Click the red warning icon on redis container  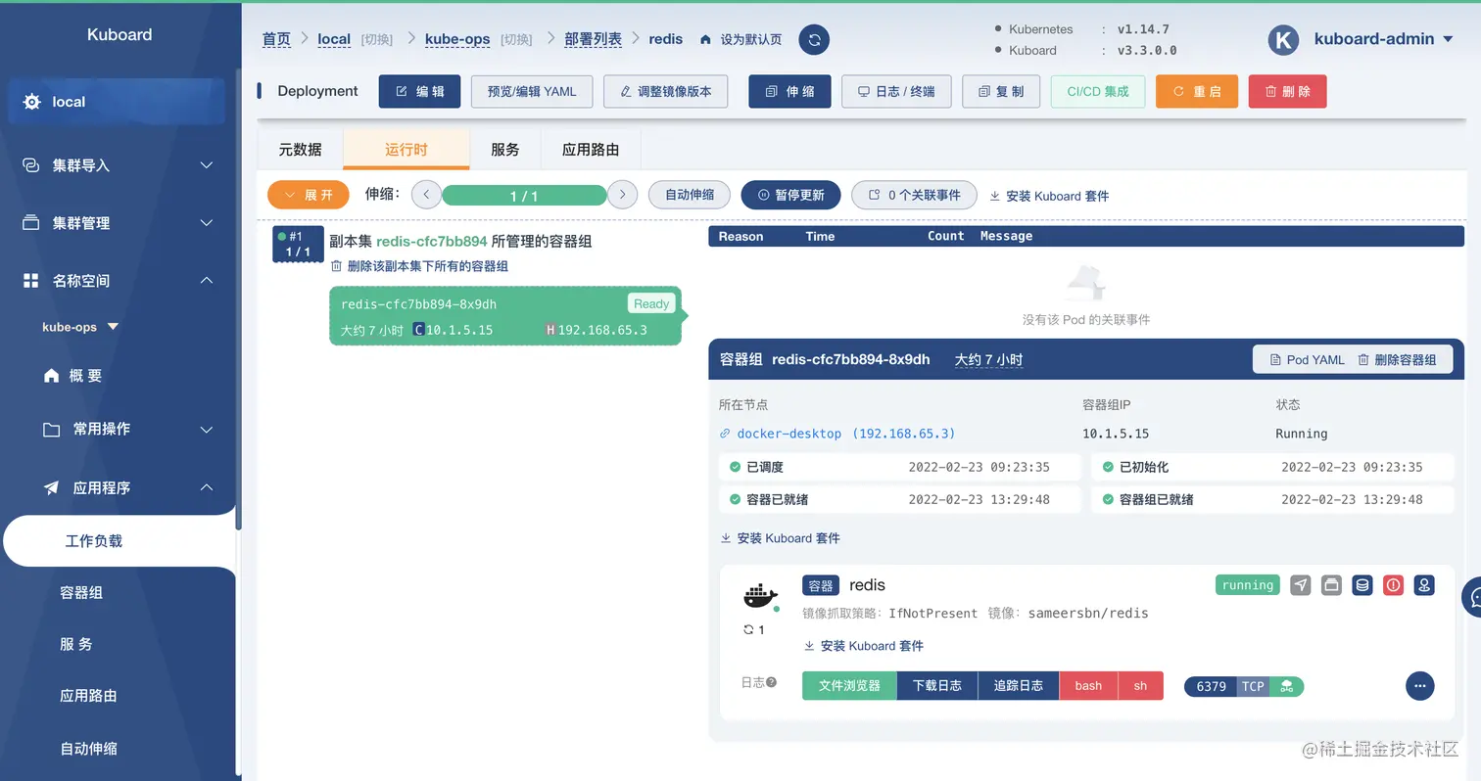1394,585
